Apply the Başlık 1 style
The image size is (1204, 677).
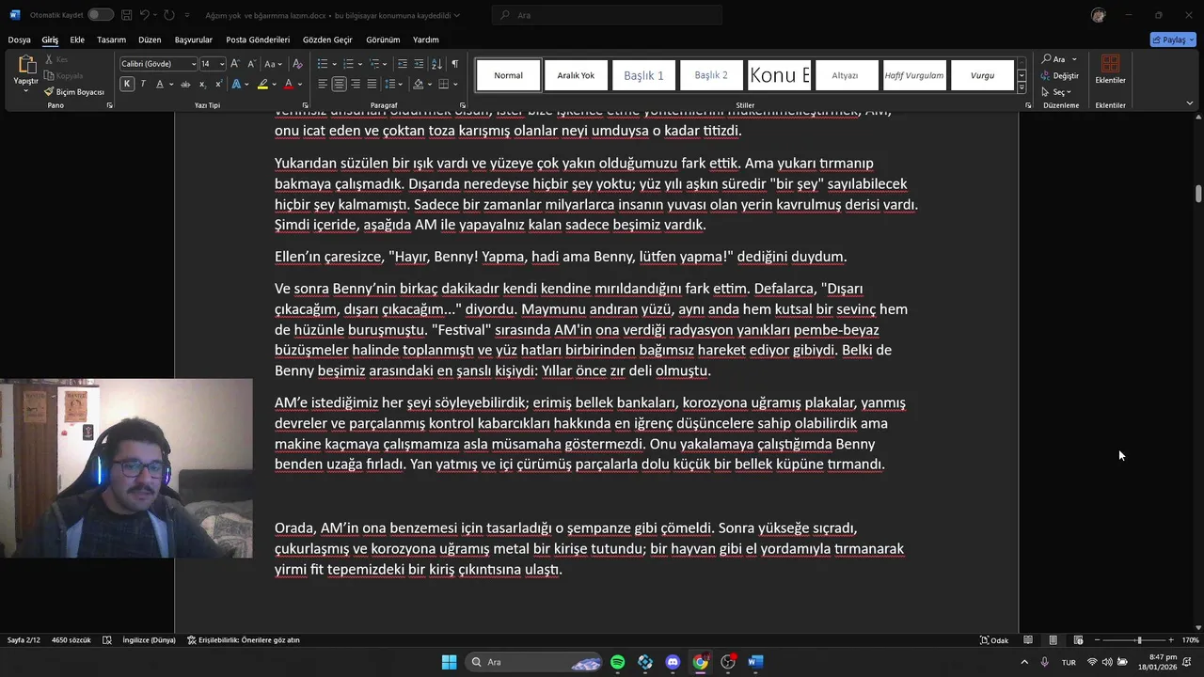tap(644, 75)
